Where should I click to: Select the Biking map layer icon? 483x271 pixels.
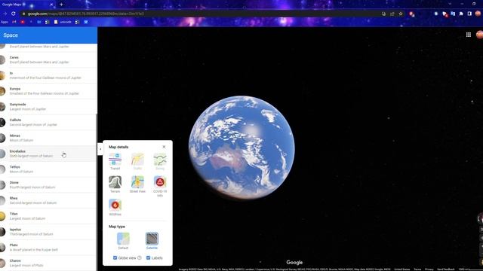[160, 160]
